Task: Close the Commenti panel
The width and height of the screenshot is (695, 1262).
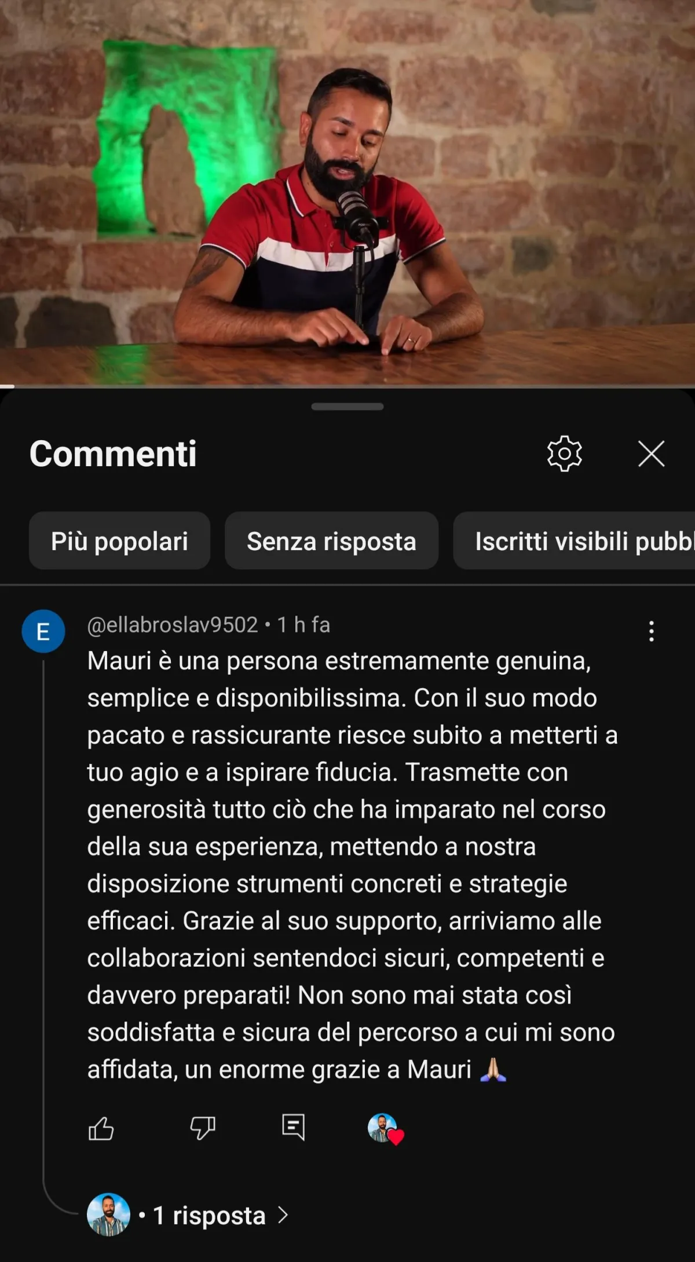Action: [651, 453]
